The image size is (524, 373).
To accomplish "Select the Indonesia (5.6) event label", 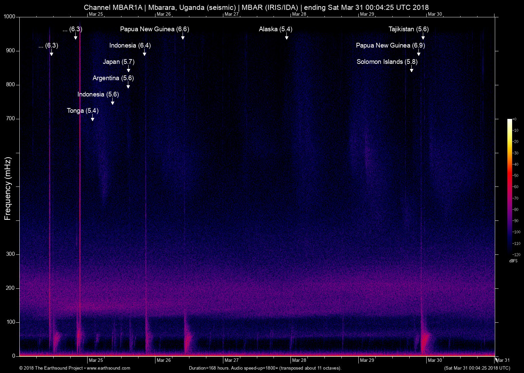I will click(x=98, y=94).
